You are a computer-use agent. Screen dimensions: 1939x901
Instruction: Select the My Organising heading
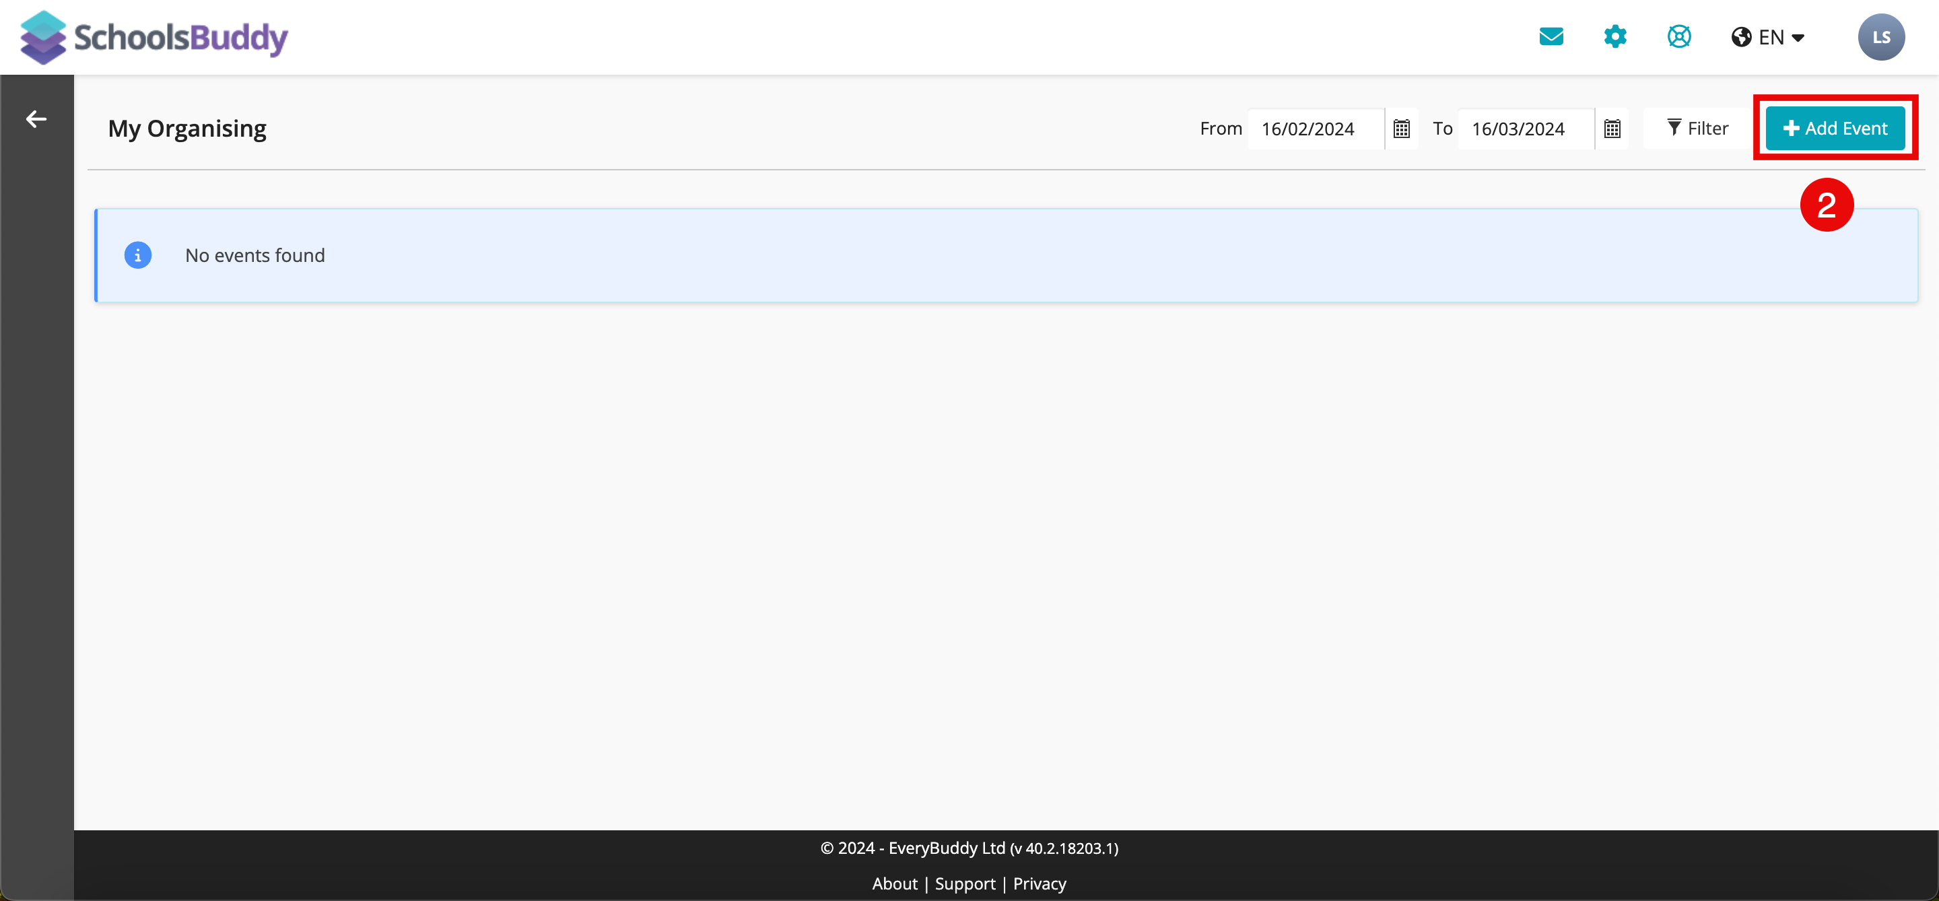point(186,129)
